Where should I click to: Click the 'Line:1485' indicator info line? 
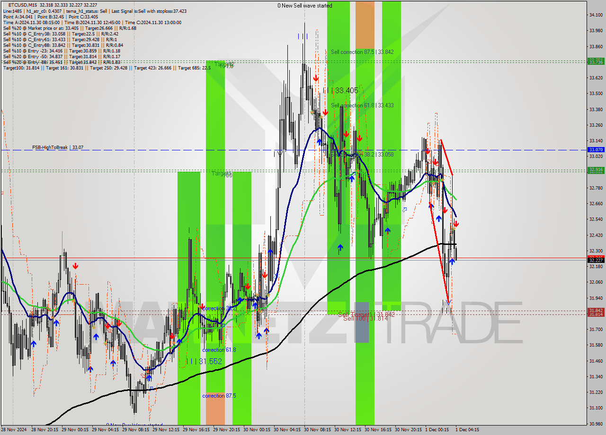pos(95,11)
